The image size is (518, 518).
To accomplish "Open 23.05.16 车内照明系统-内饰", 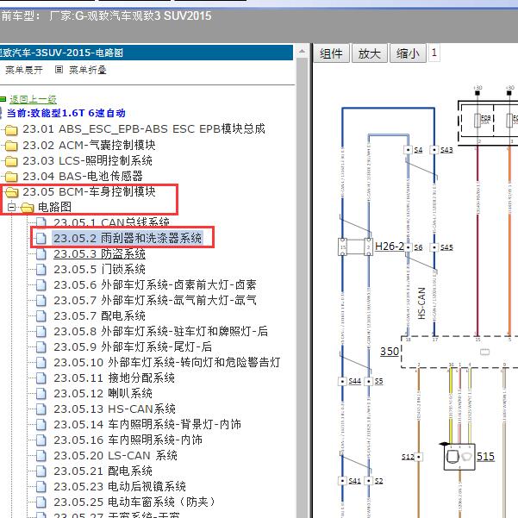I will pyautogui.click(x=128, y=440).
